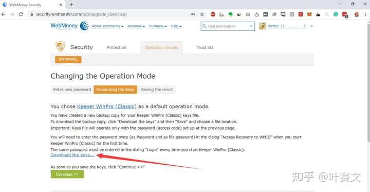
Task: Click the browser address bar URL
Action: click(81, 14)
